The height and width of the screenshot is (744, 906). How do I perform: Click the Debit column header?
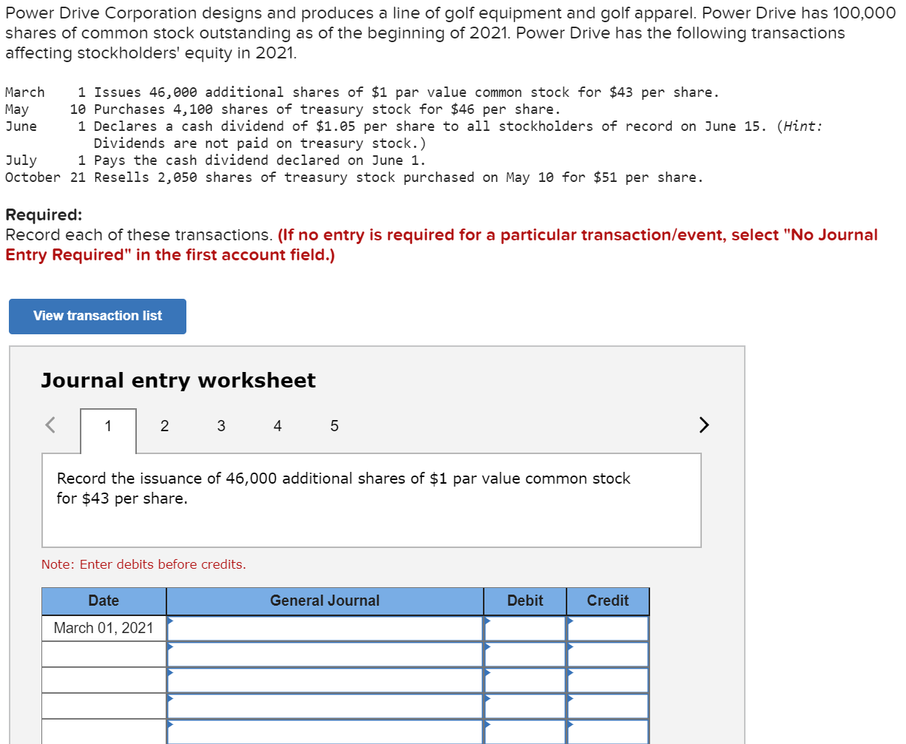(x=526, y=601)
